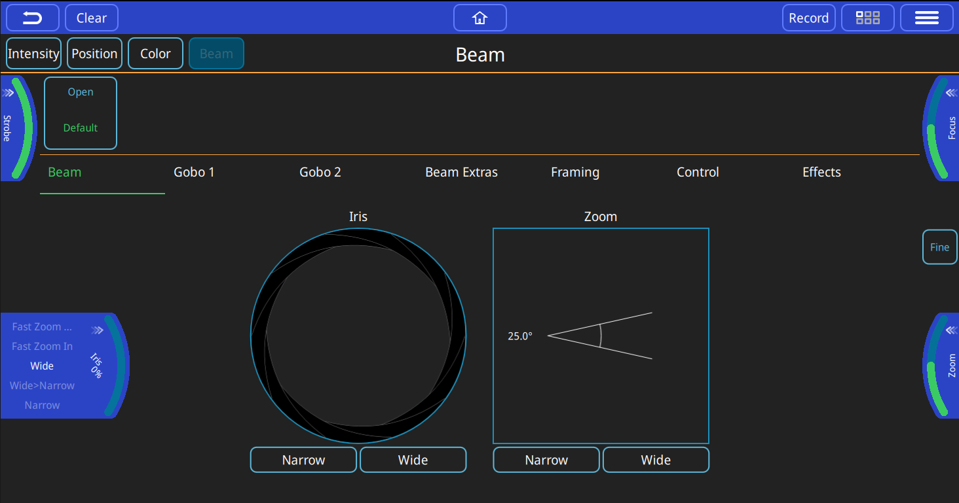Expand the Strobe encoder chevrons

click(x=8, y=93)
